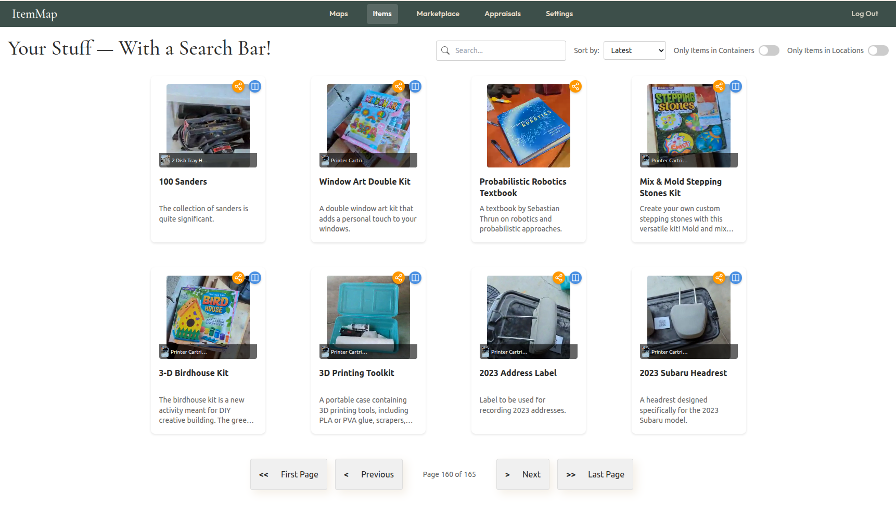The height and width of the screenshot is (531, 896).
Task: Switch to the Marketplace section
Action: pyautogui.click(x=438, y=14)
